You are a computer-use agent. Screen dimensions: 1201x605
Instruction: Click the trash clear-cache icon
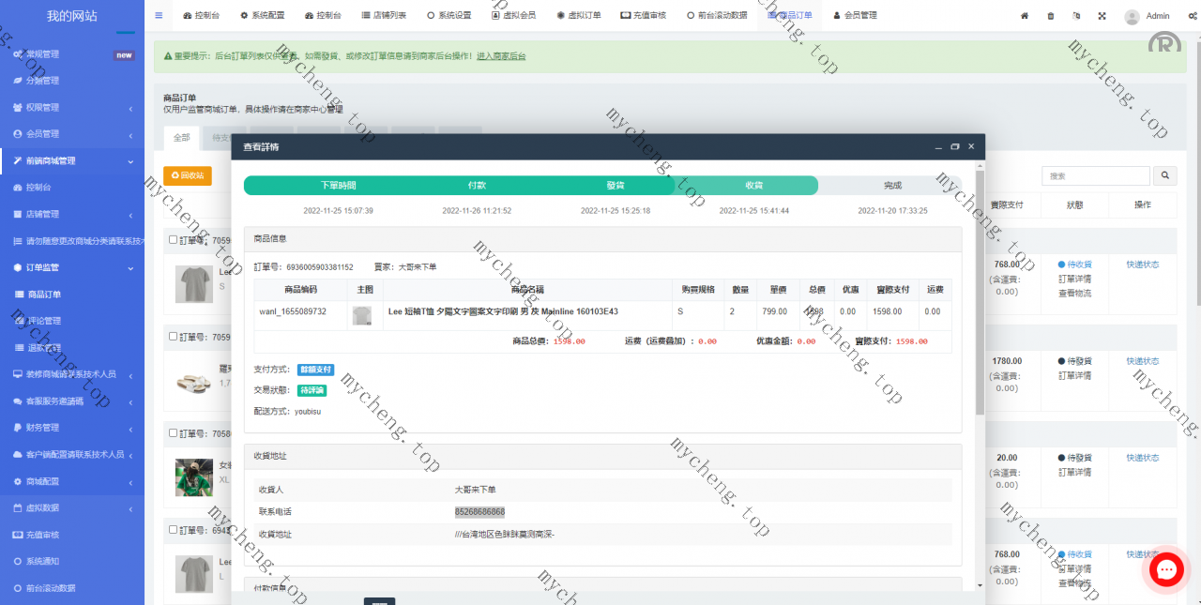[1050, 16]
